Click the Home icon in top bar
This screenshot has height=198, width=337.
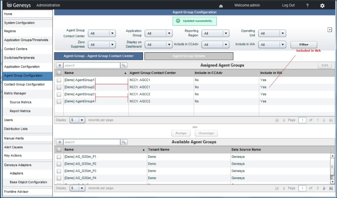[x=221, y=6]
